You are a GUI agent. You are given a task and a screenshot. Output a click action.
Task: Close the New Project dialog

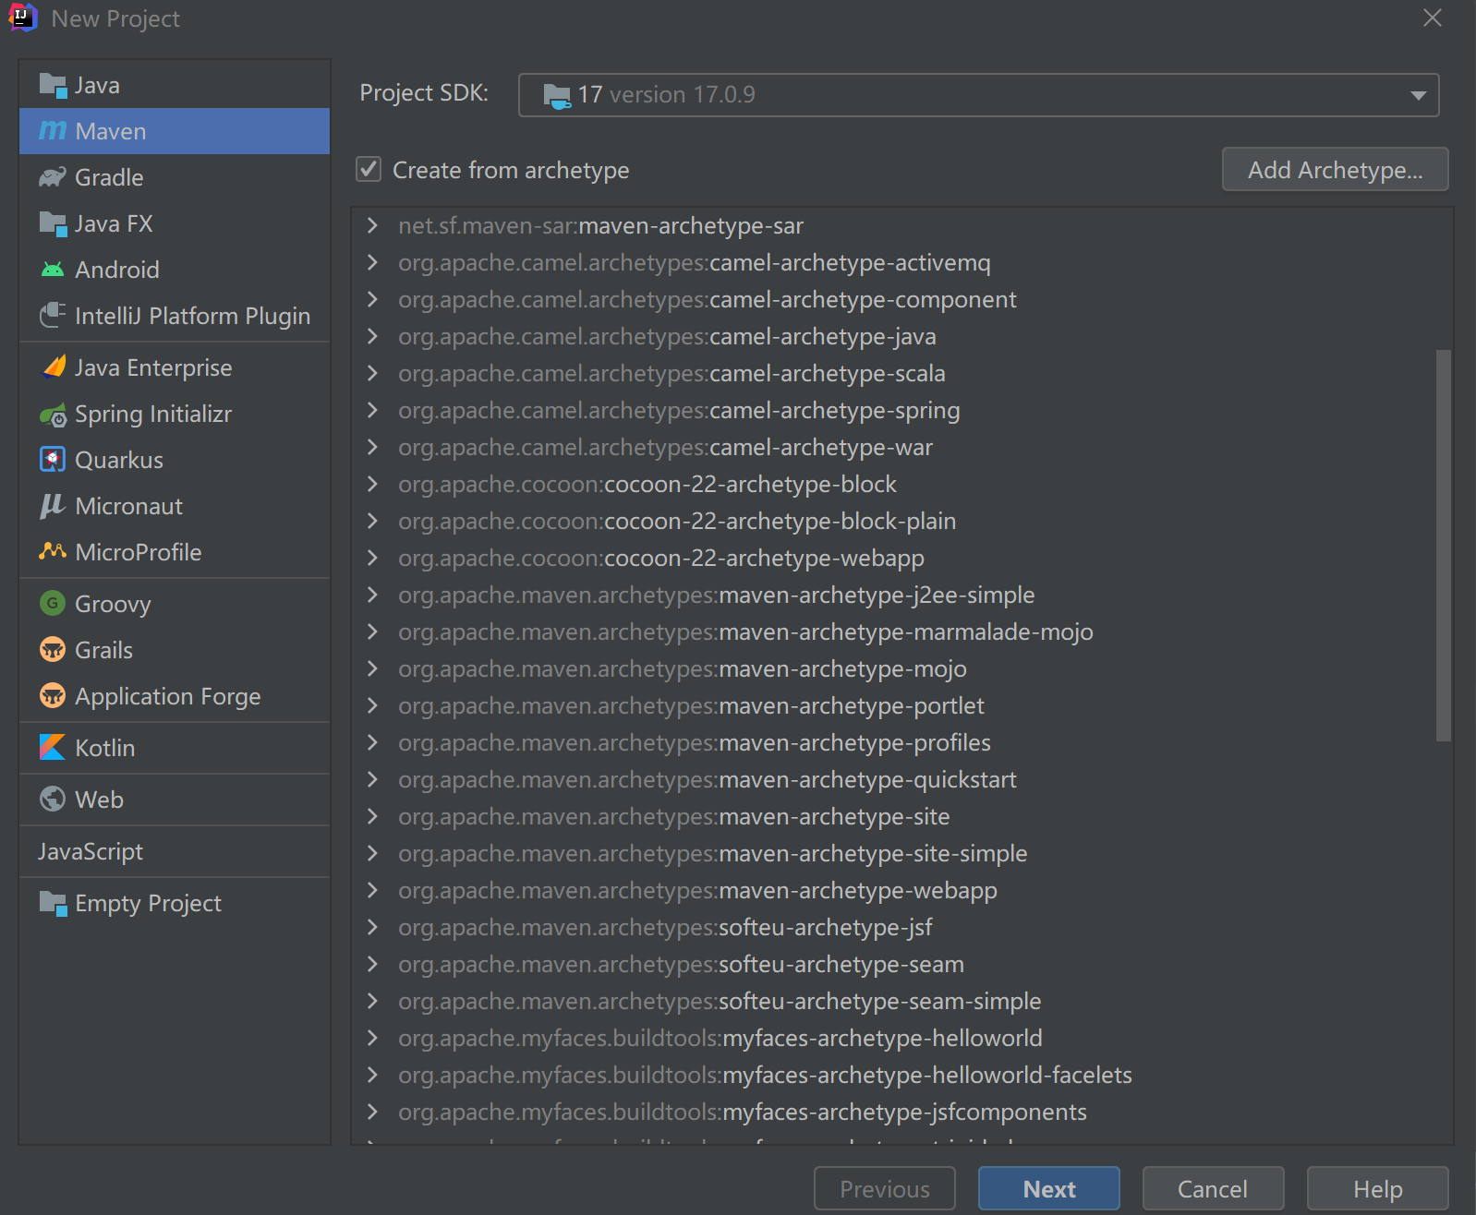(x=1432, y=18)
